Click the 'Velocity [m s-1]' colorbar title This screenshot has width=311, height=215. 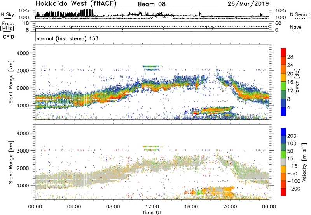[x=304, y=162]
